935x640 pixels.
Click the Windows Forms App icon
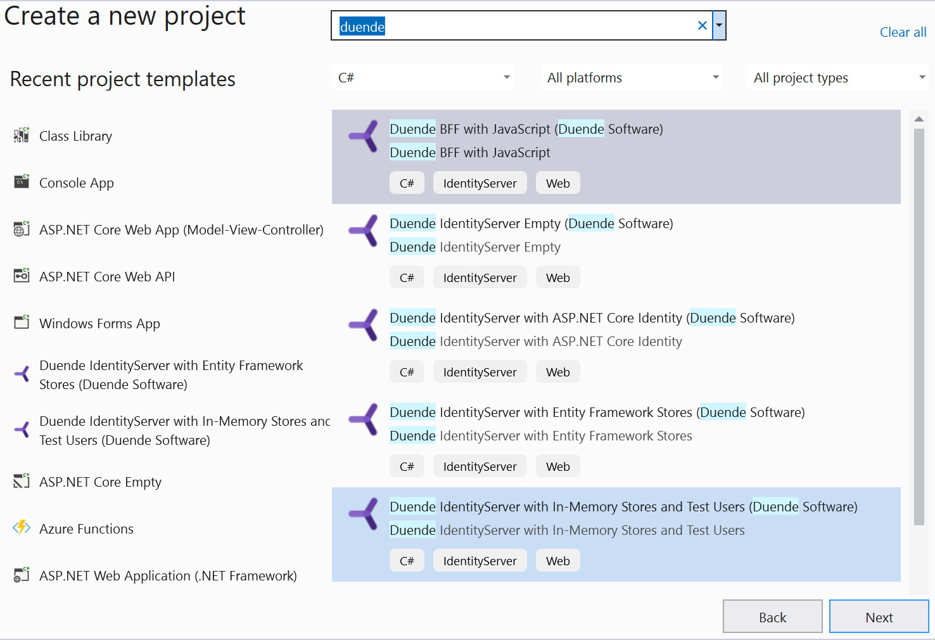coord(22,323)
